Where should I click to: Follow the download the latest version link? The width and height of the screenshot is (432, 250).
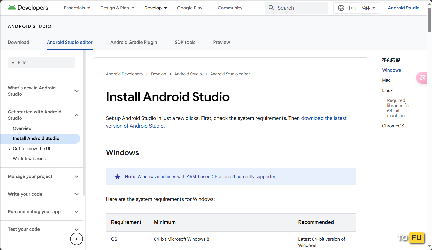pos(324,118)
